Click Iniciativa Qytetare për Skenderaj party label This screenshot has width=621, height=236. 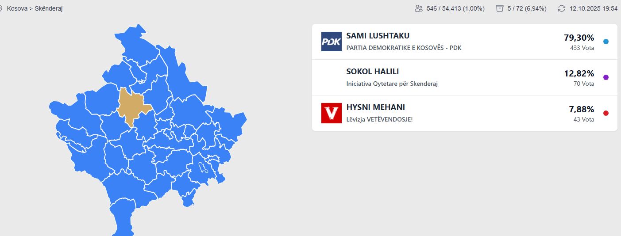point(392,84)
